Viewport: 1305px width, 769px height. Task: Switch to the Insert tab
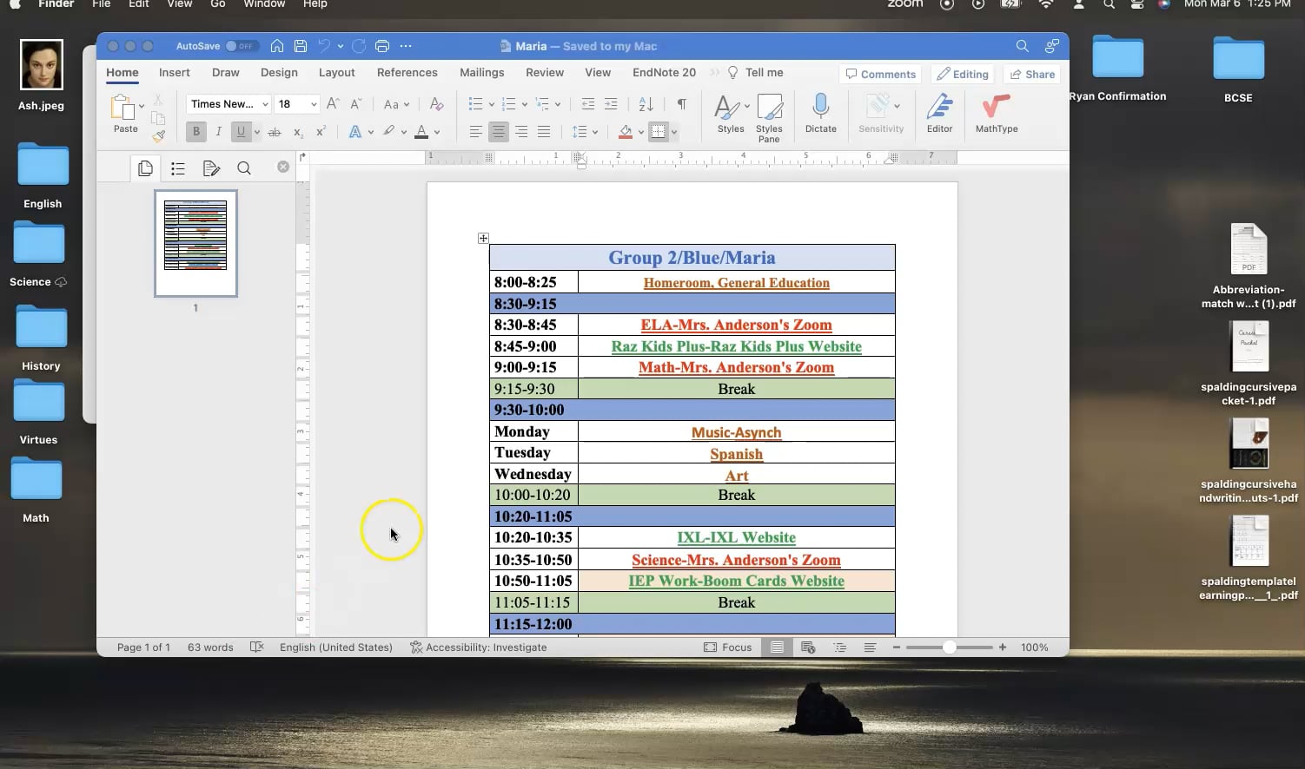175,73
